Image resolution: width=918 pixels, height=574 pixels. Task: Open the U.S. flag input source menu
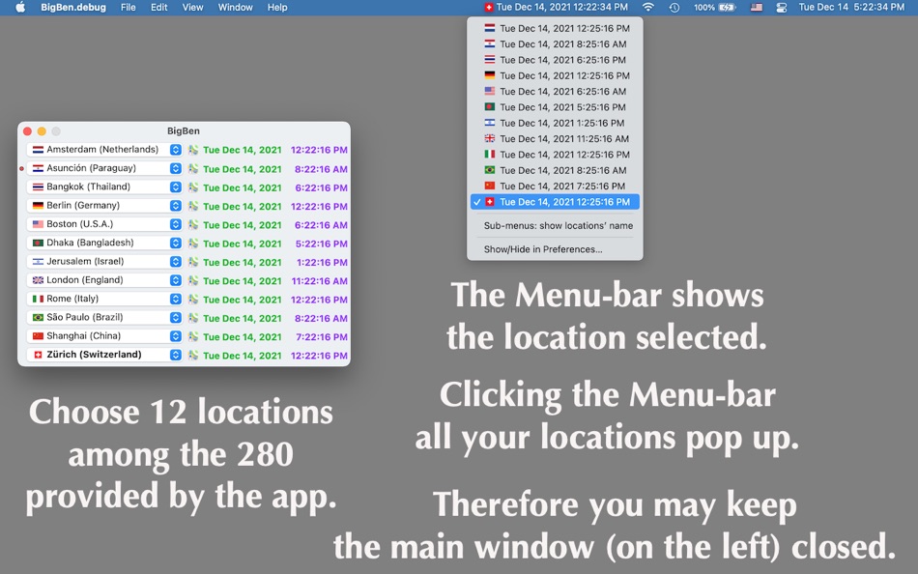(757, 8)
